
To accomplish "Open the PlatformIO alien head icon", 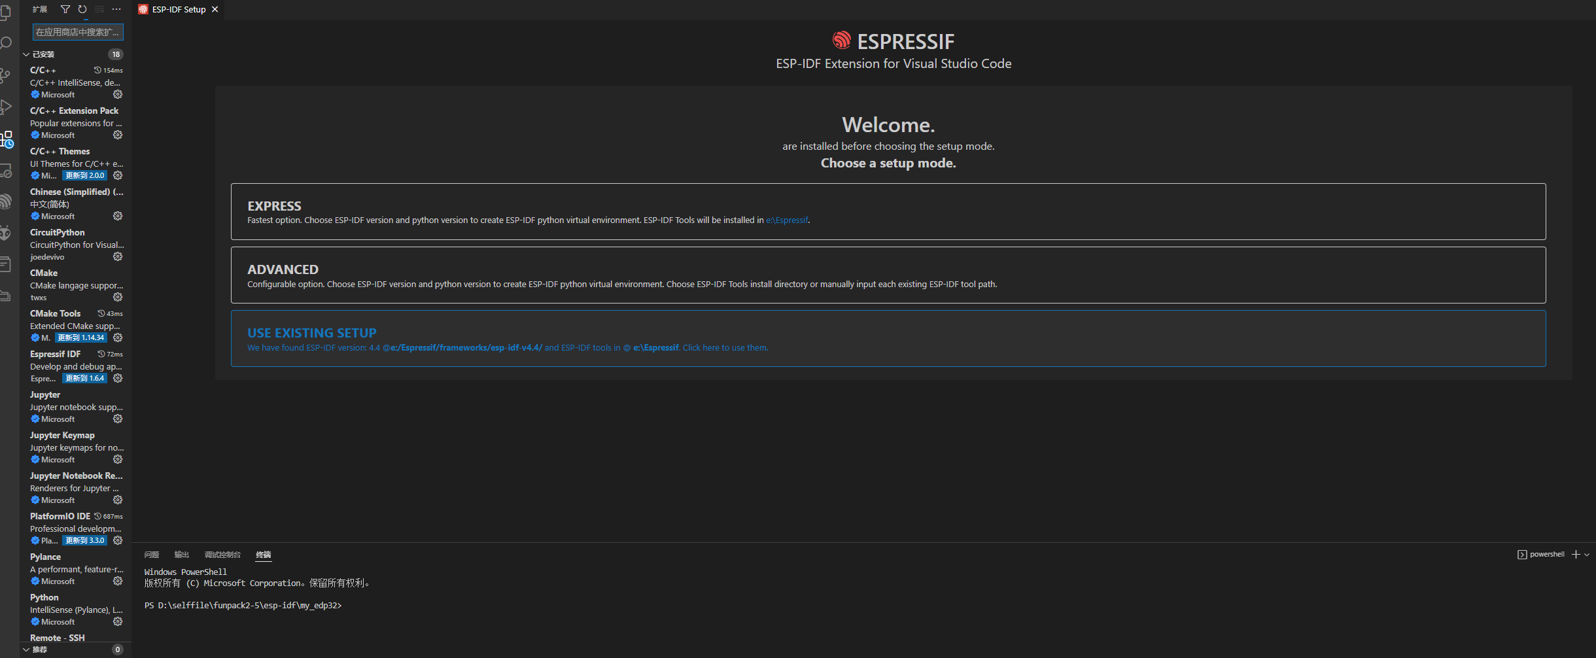I will point(5,233).
